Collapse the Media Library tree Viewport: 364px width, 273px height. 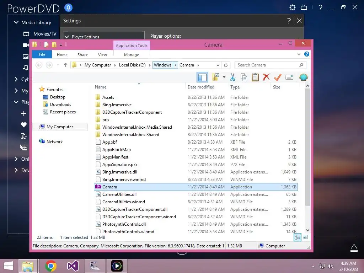(x=16, y=22)
